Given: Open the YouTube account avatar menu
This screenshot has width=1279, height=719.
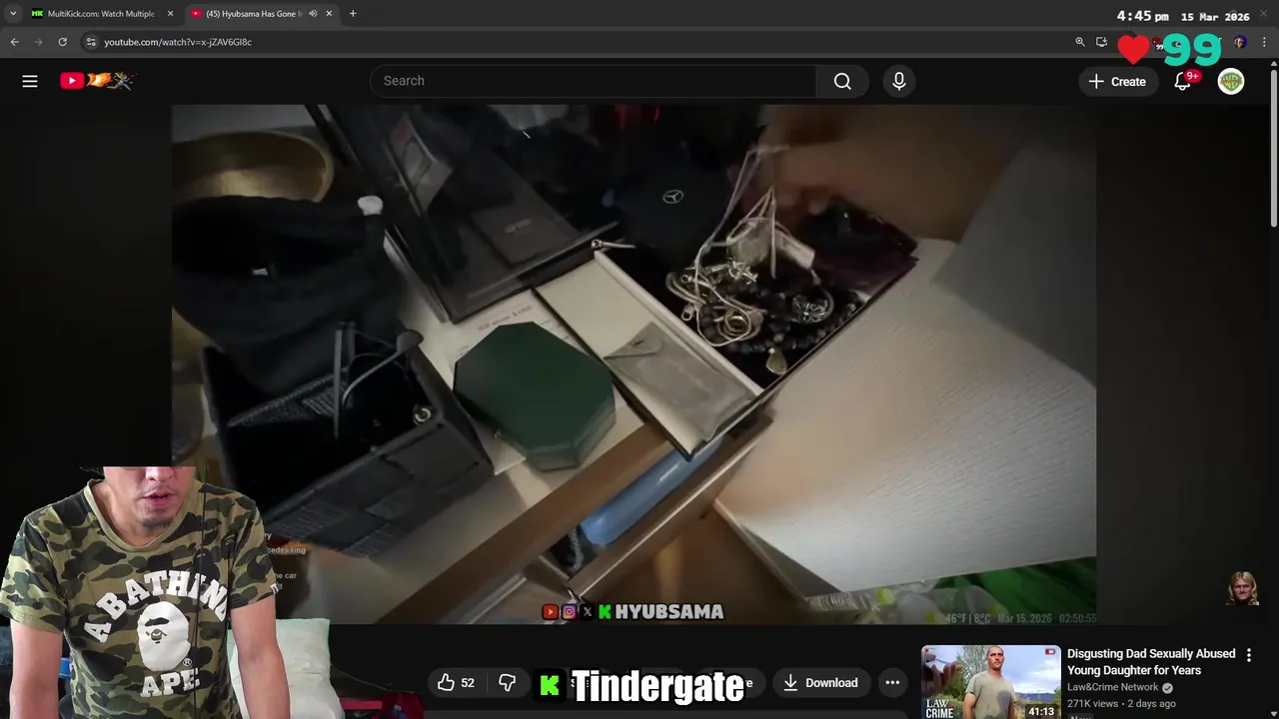Looking at the screenshot, I should (x=1231, y=81).
